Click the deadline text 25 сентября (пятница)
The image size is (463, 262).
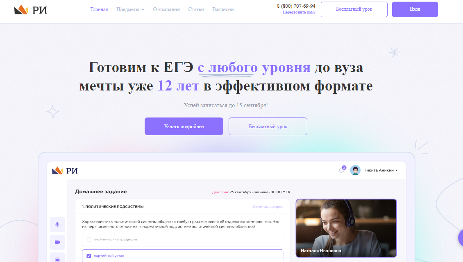pos(250,192)
